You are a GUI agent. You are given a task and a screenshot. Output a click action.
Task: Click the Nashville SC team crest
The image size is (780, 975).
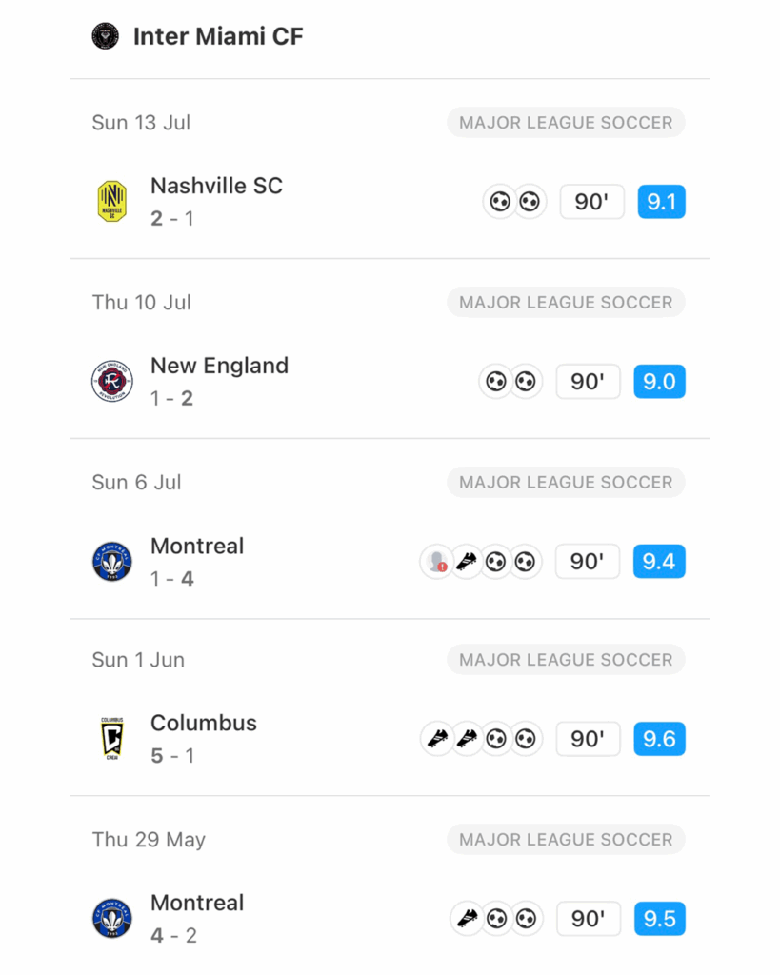point(112,202)
